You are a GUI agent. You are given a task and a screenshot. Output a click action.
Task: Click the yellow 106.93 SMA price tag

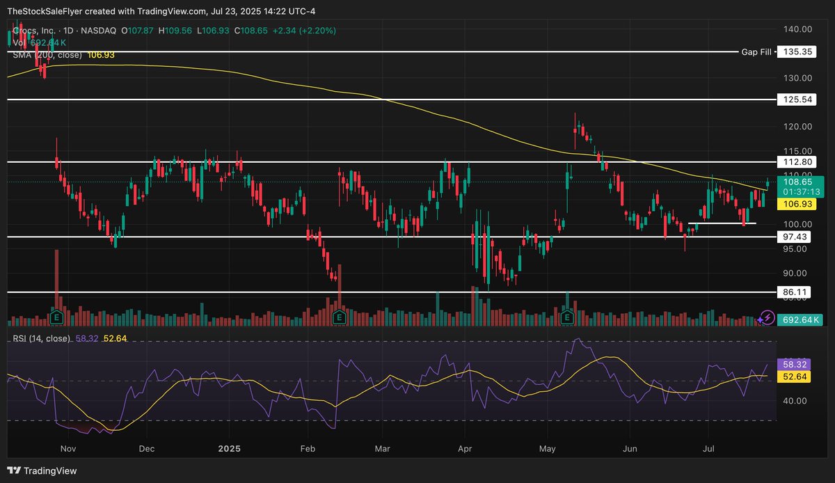coord(797,203)
